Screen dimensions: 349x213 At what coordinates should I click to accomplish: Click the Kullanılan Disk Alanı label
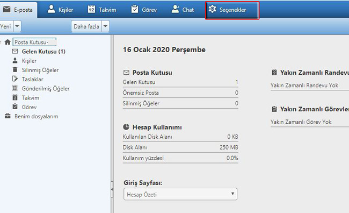pyautogui.click(x=147, y=137)
